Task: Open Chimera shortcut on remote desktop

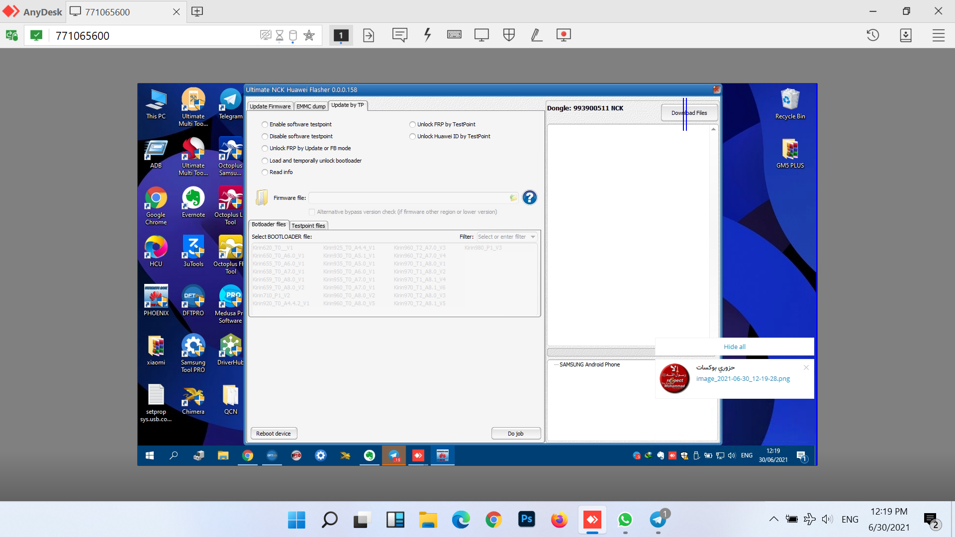Action: [193, 399]
